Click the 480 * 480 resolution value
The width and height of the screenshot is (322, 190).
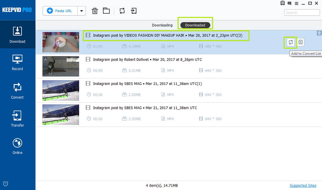pyautogui.click(x=213, y=47)
